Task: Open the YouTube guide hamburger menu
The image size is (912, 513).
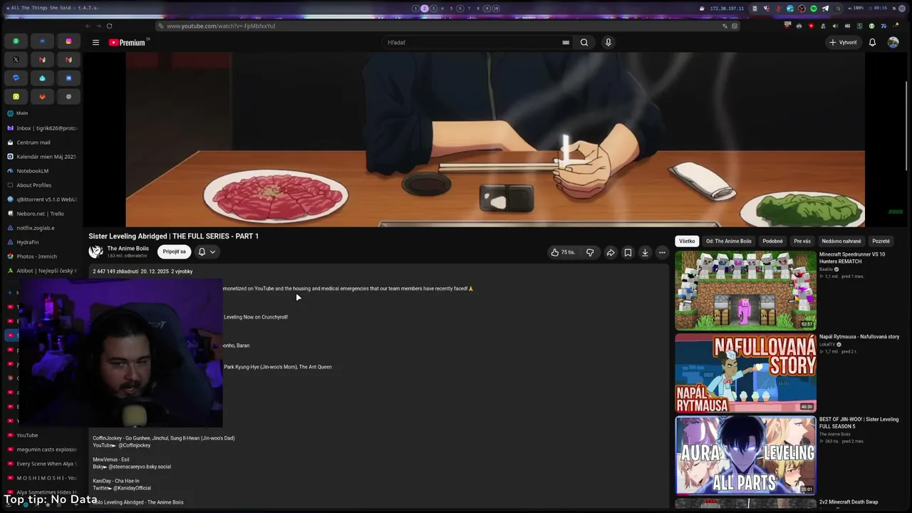Action: pos(95,43)
